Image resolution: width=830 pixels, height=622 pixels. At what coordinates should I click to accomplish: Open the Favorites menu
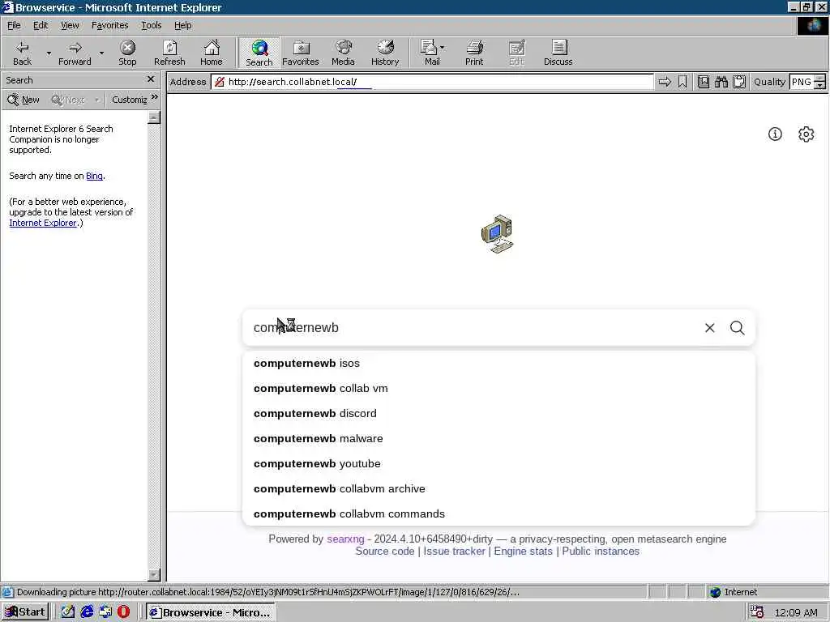pyautogui.click(x=109, y=25)
